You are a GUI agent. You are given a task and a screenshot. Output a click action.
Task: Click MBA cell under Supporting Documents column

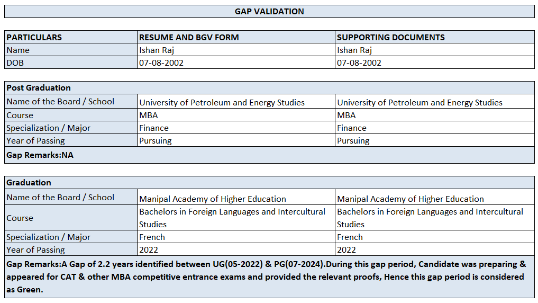[x=435, y=115]
